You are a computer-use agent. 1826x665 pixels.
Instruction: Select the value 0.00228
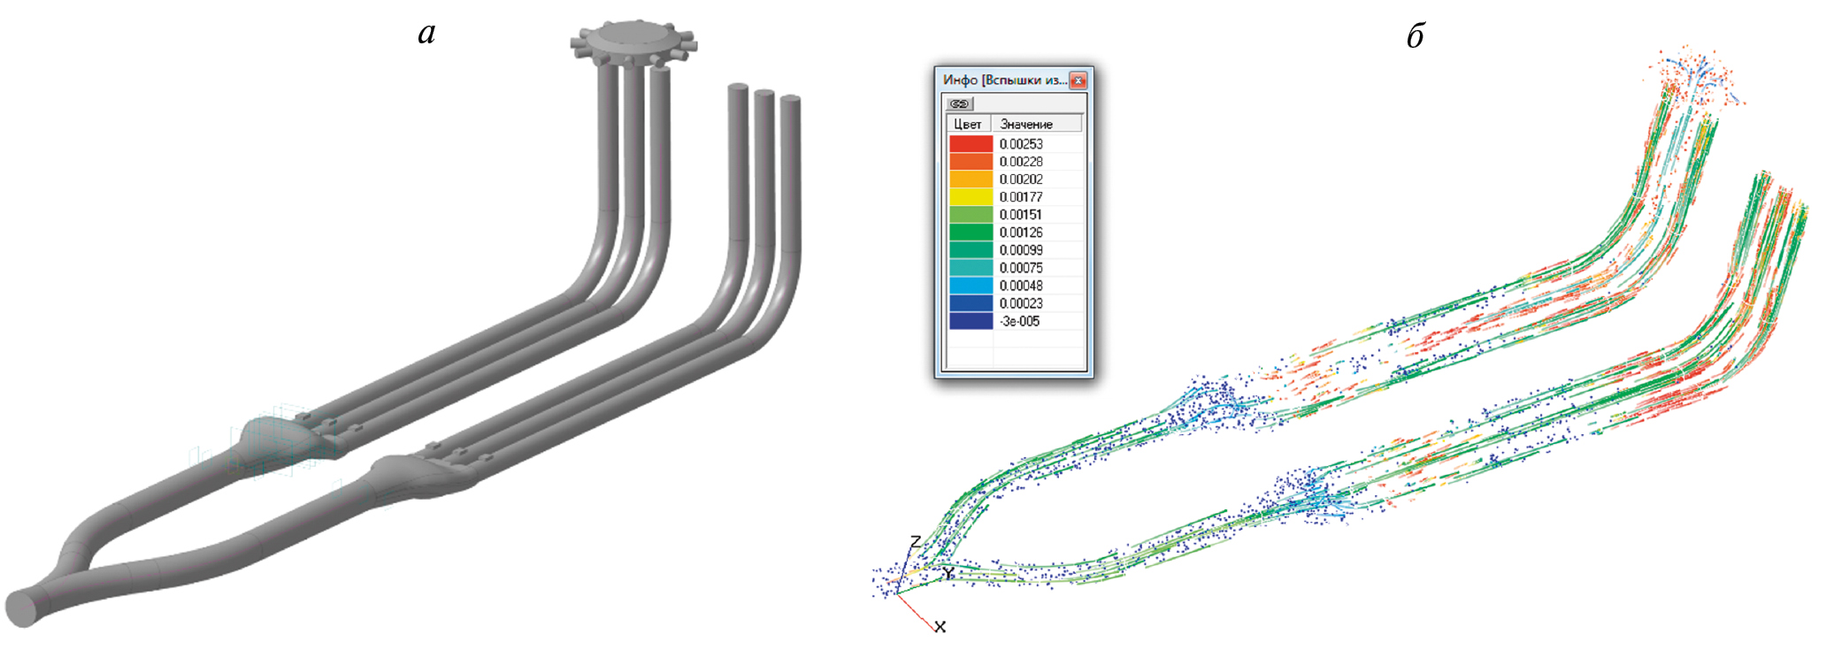click(x=1021, y=162)
